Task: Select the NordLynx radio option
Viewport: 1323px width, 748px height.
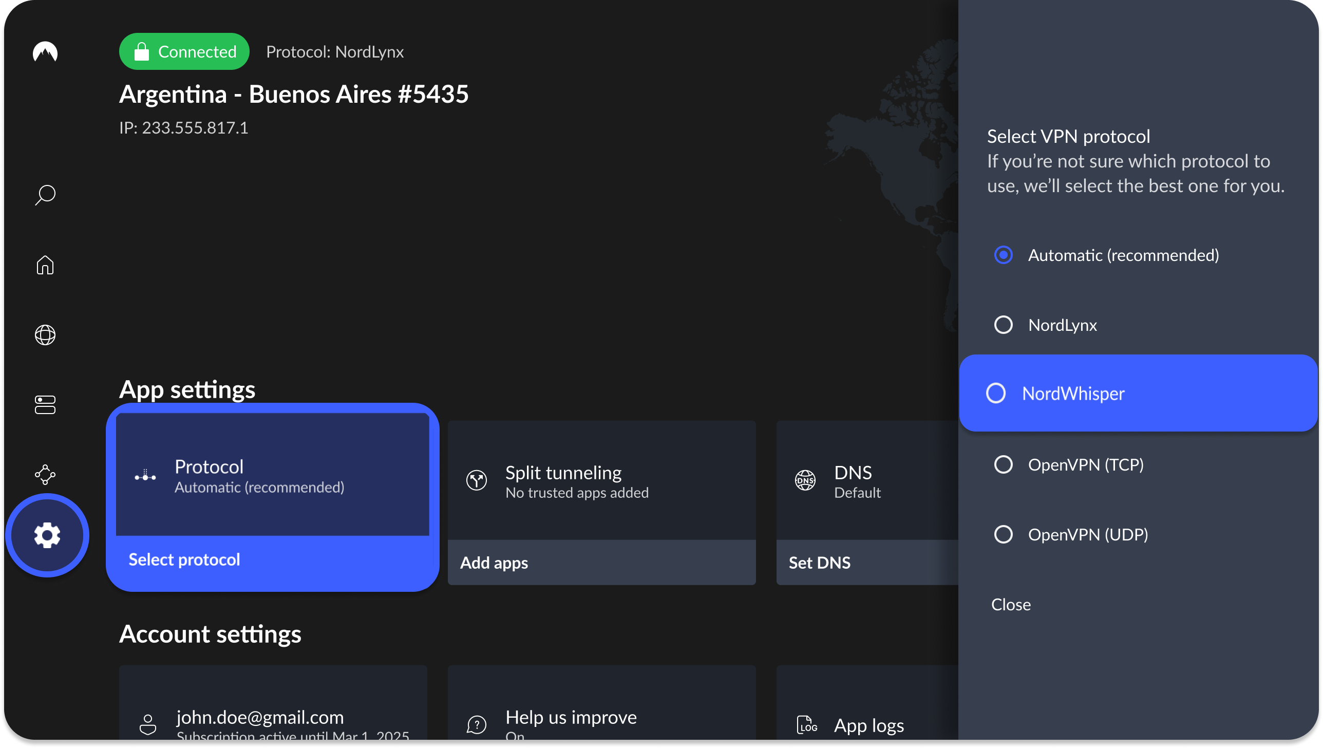Action: tap(1004, 325)
